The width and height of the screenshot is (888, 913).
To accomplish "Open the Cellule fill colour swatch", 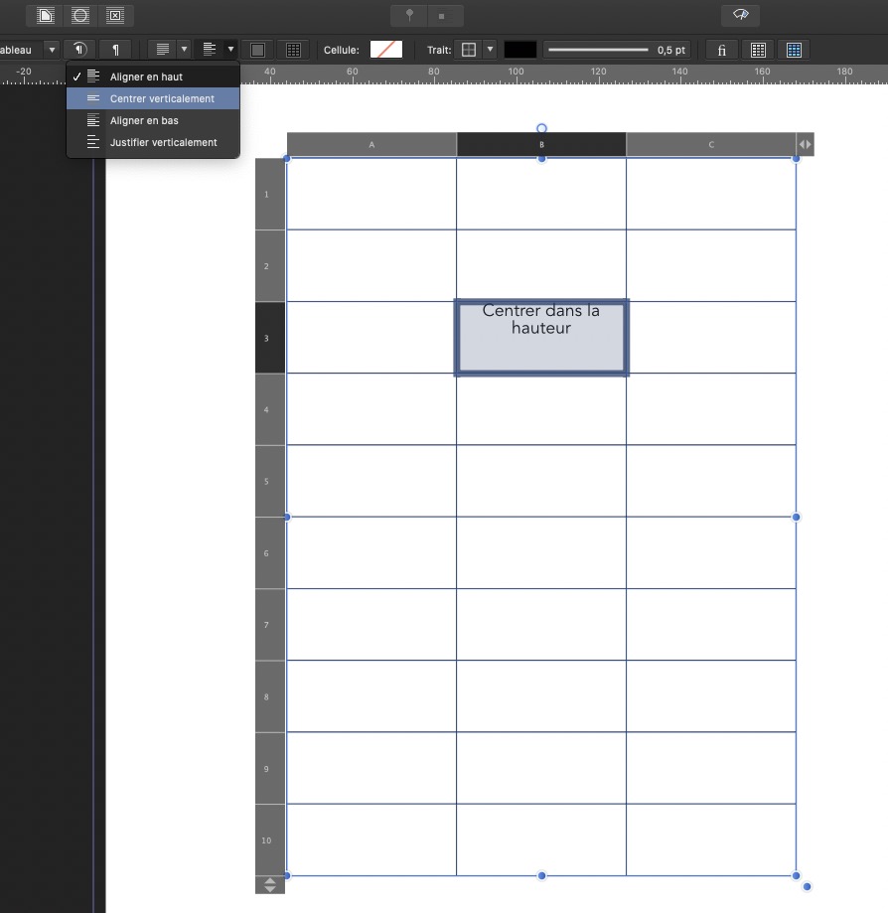I will click(x=386, y=50).
